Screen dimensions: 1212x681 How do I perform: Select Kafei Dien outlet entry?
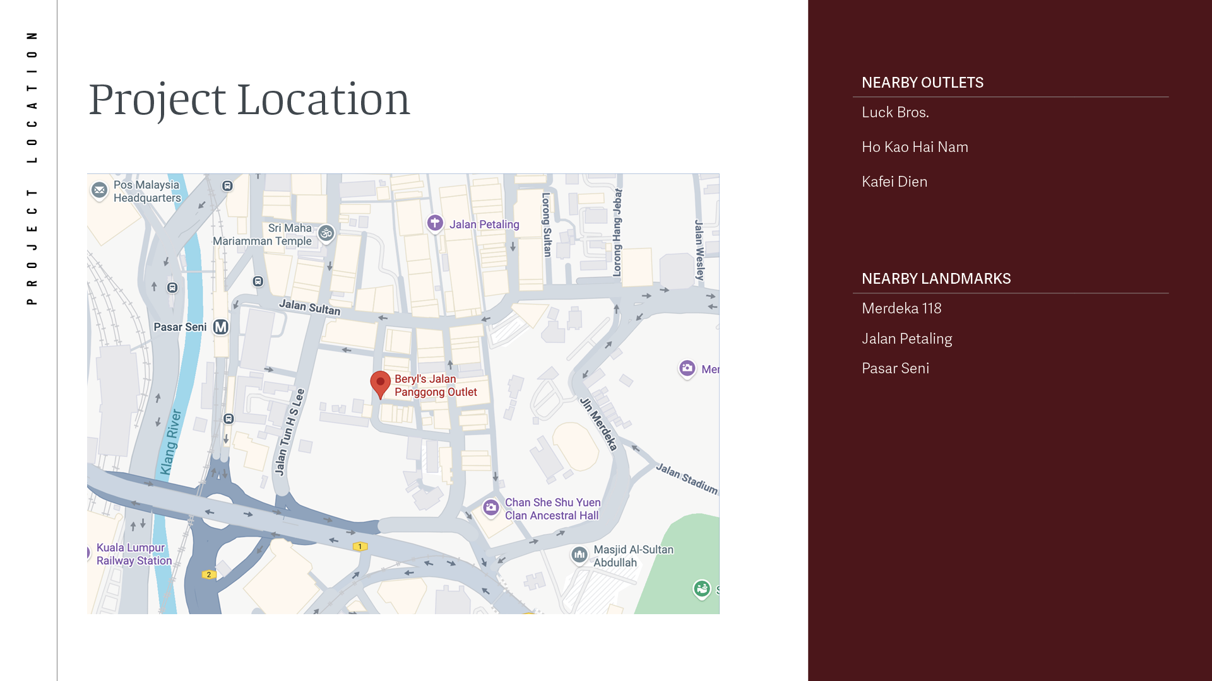click(894, 182)
